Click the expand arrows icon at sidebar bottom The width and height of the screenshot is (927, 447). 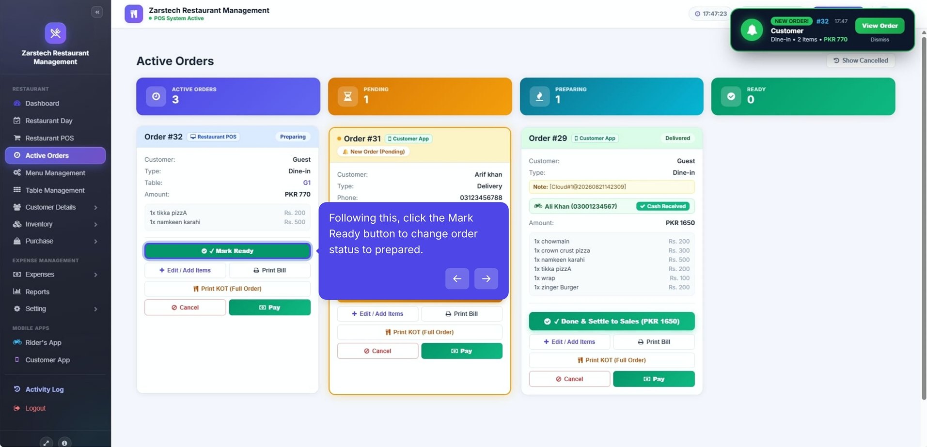click(x=46, y=443)
